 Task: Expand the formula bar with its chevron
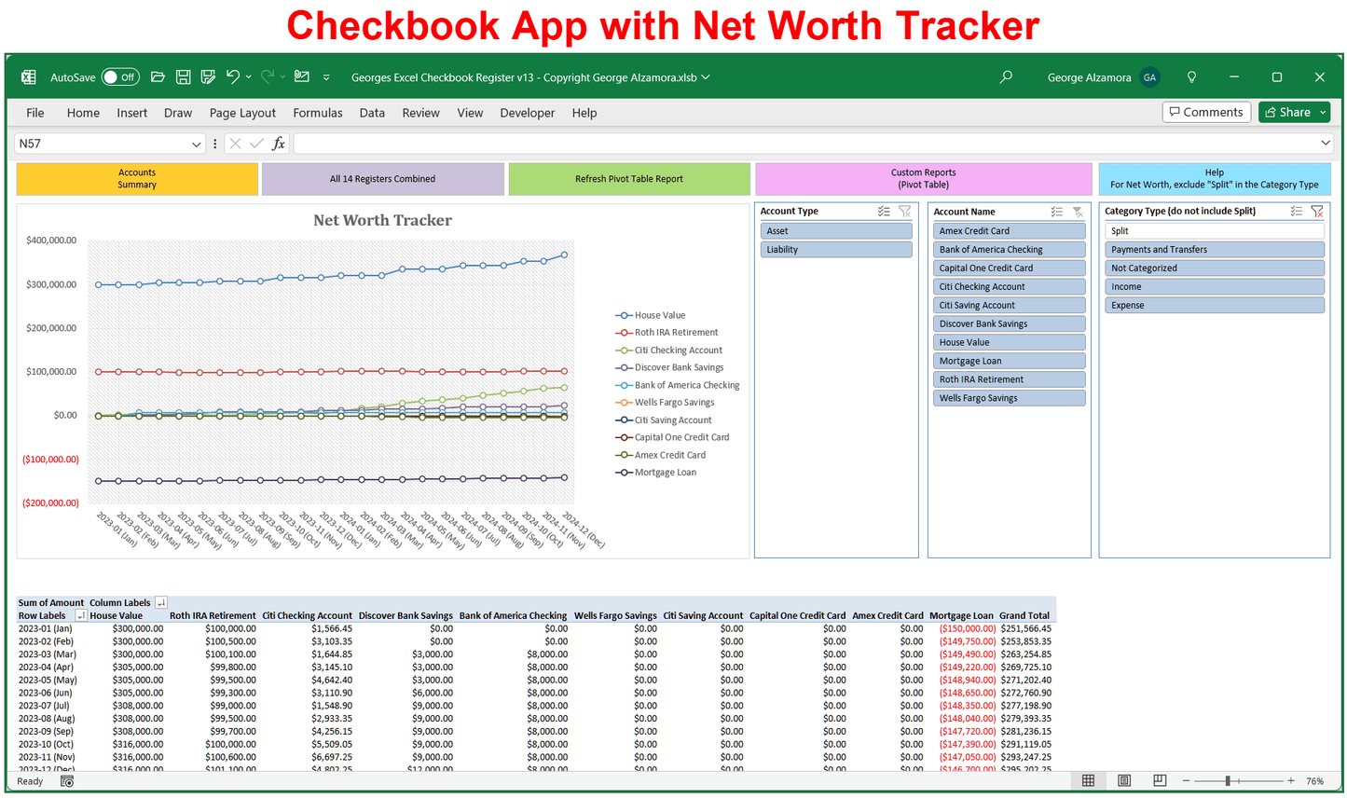[1325, 144]
